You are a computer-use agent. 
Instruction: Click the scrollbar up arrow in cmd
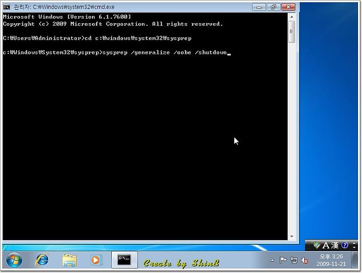(x=292, y=17)
